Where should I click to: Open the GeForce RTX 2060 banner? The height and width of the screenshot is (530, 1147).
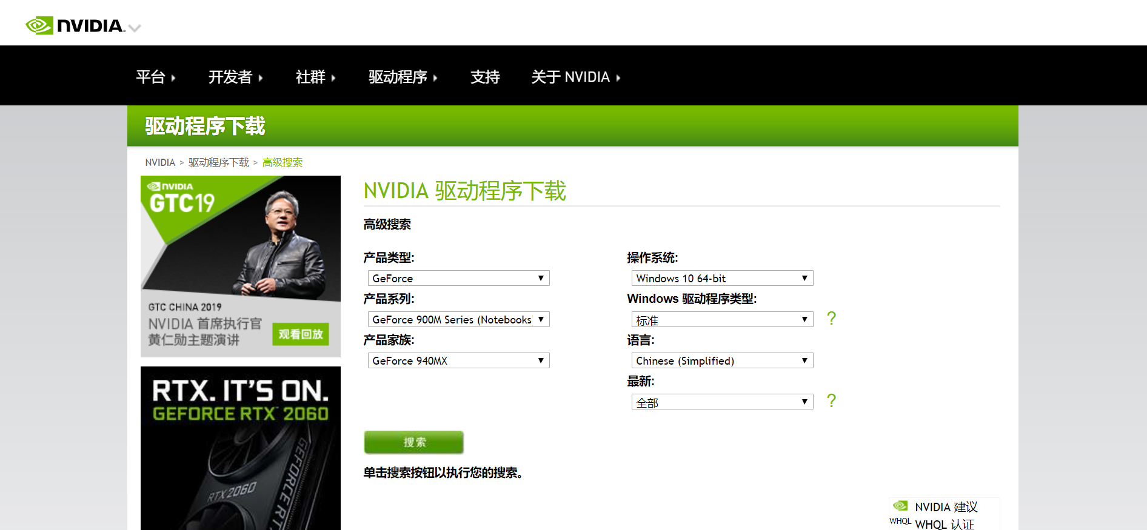tap(241, 448)
